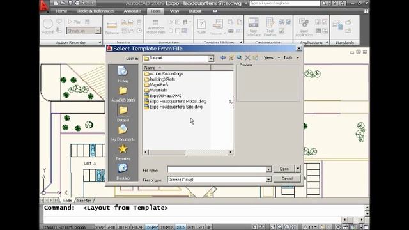
Task: Click the keyword search box in title bar
Action: tap(284, 3)
